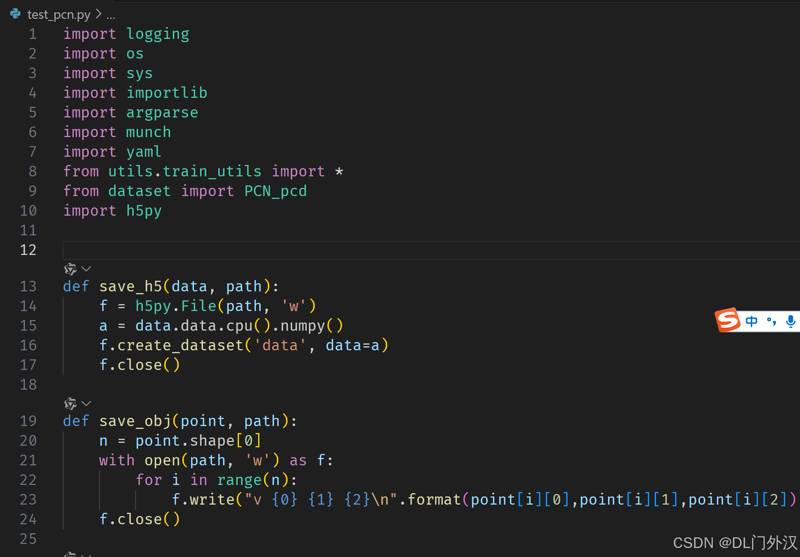Collapse the save_h5 function using its chevron

point(86,269)
